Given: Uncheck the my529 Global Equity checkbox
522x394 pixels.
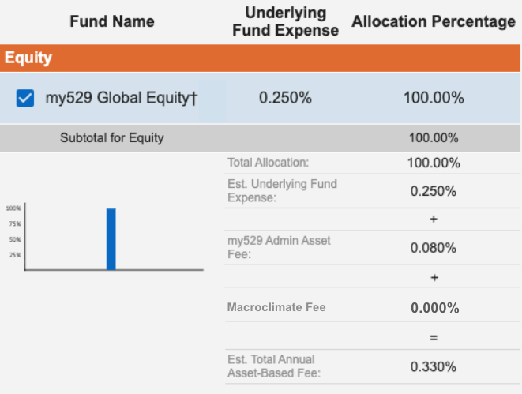Looking at the screenshot, I should pyautogui.click(x=25, y=98).
